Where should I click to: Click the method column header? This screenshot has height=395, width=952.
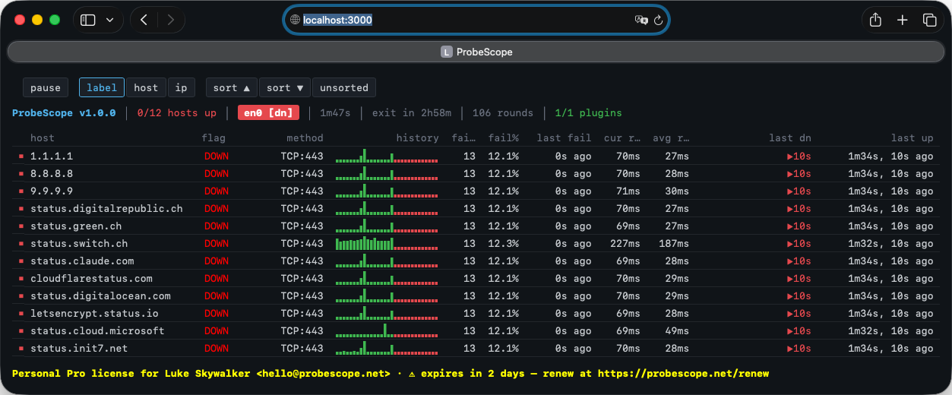pyautogui.click(x=305, y=137)
